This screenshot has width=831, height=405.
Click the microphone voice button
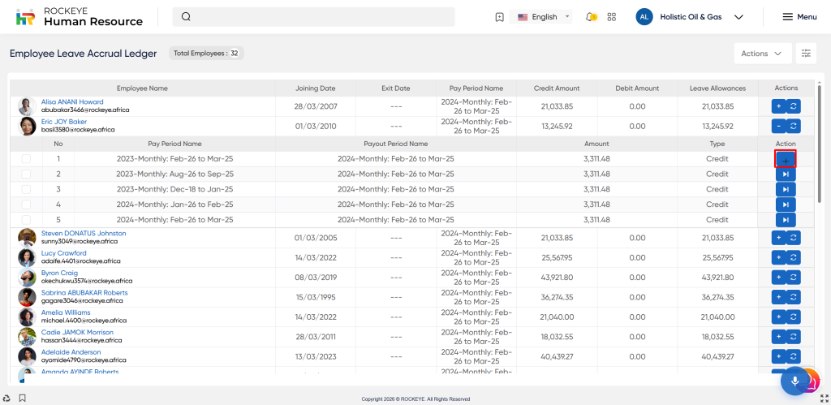(794, 381)
